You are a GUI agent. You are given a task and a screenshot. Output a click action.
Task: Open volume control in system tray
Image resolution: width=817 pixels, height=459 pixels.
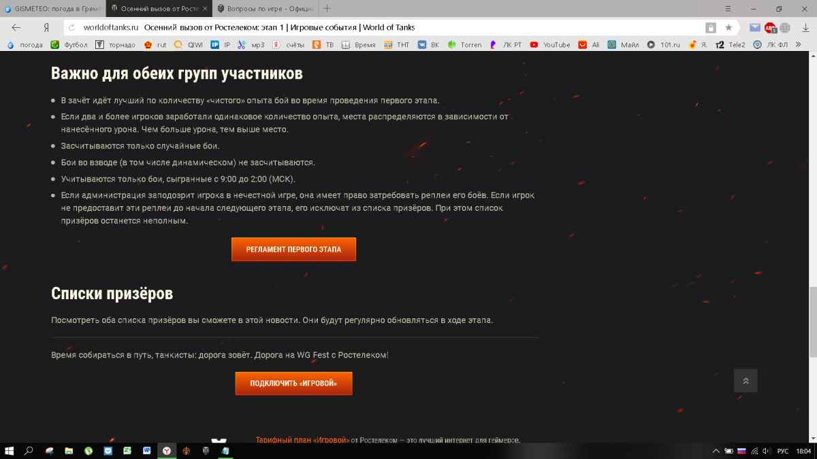(767, 451)
